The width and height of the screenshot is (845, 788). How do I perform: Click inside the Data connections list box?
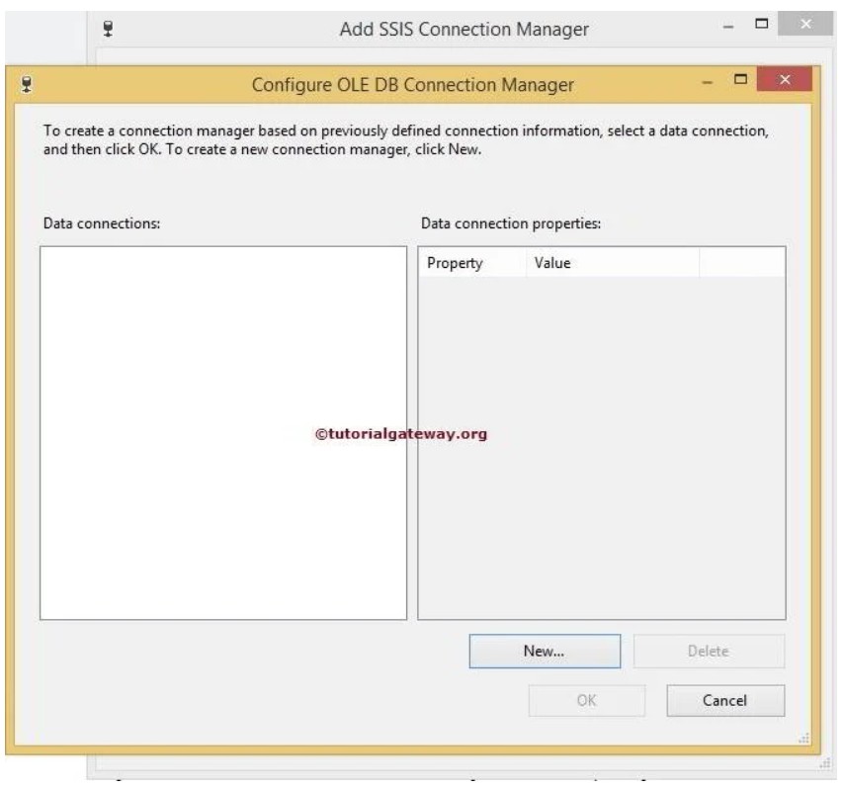[x=223, y=433]
